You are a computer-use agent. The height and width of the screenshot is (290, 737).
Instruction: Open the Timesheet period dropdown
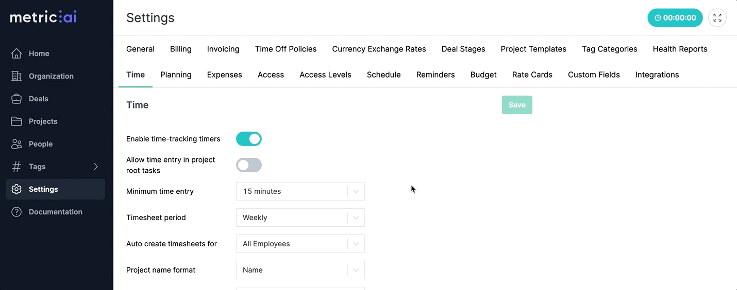(300, 217)
